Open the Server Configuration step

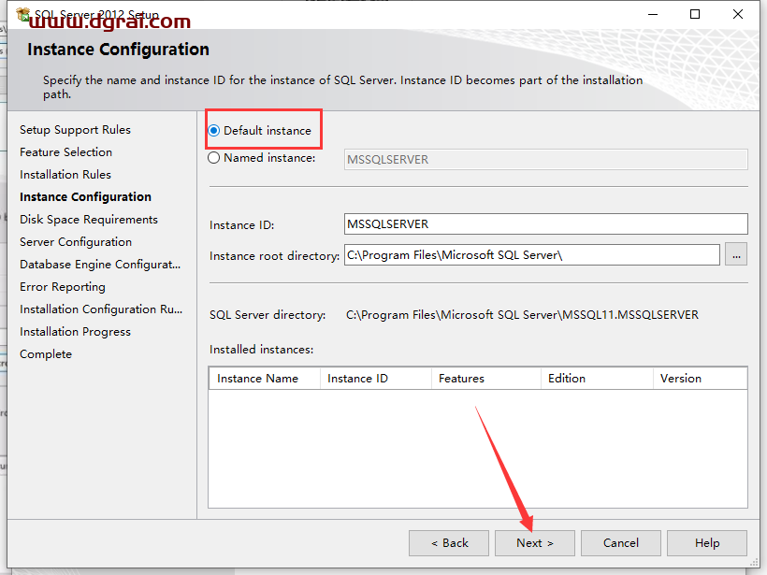pyautogui.click(x=76, y=242)
